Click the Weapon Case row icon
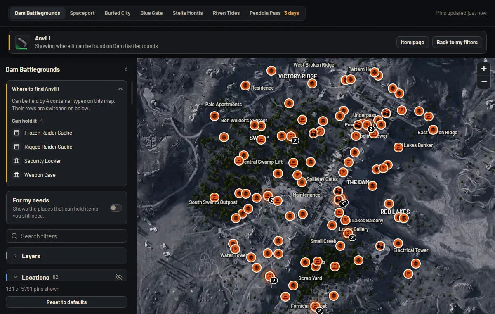 pyautogui.click(x=16, y=175)
